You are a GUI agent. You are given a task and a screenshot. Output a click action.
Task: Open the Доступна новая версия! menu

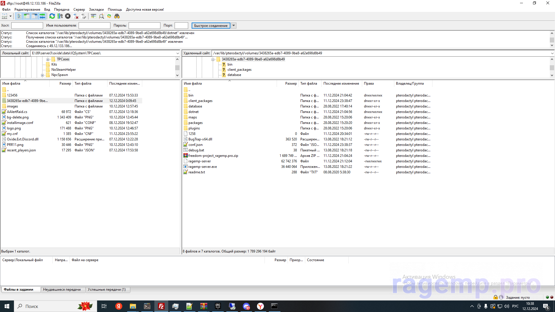click(145, 10)
